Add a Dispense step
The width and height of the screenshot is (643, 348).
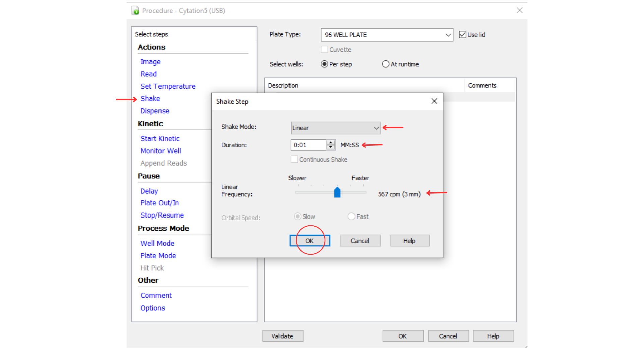(x=154, y=111)
